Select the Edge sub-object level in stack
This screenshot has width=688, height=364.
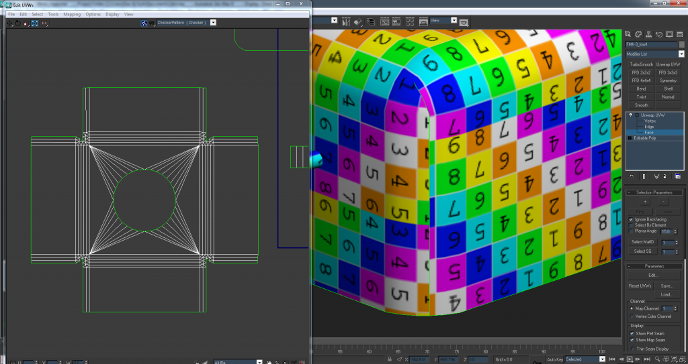(x=649, y=127)
